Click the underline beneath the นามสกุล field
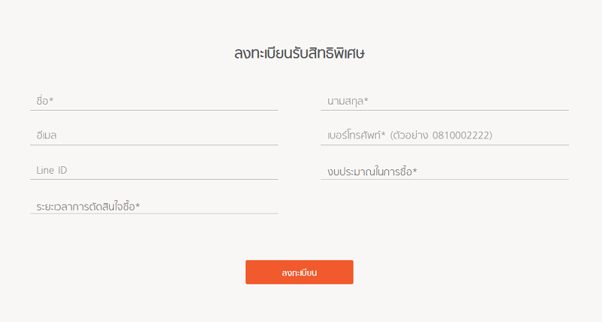 [444, 110]
